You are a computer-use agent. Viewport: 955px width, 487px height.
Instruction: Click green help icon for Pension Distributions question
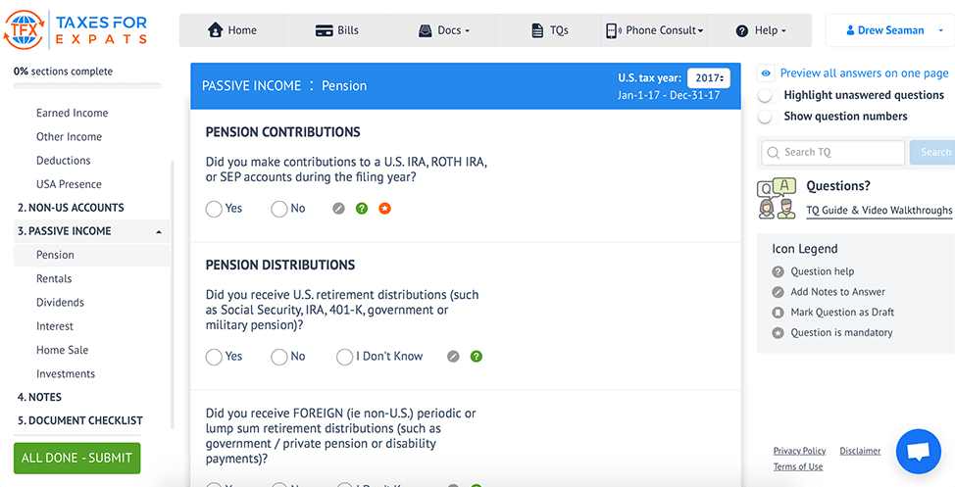477,357
